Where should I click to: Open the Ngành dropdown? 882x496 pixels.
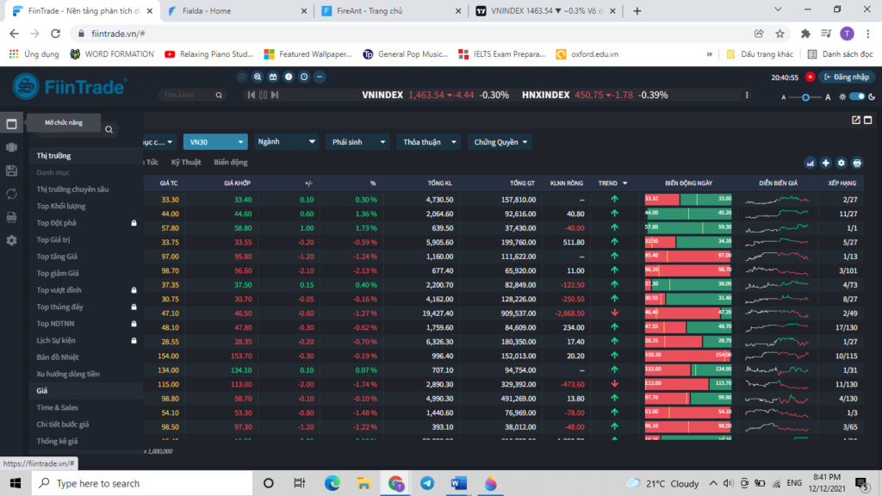(x=286, y=142)
